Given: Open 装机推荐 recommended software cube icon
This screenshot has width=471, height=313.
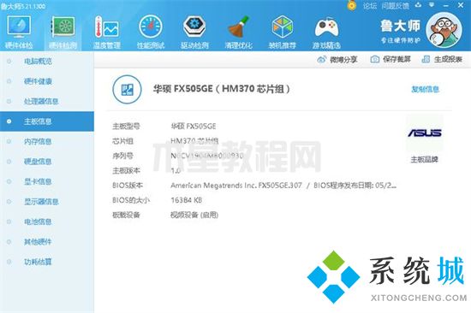Looking at the screenshot, I should [x=283, y=32].
